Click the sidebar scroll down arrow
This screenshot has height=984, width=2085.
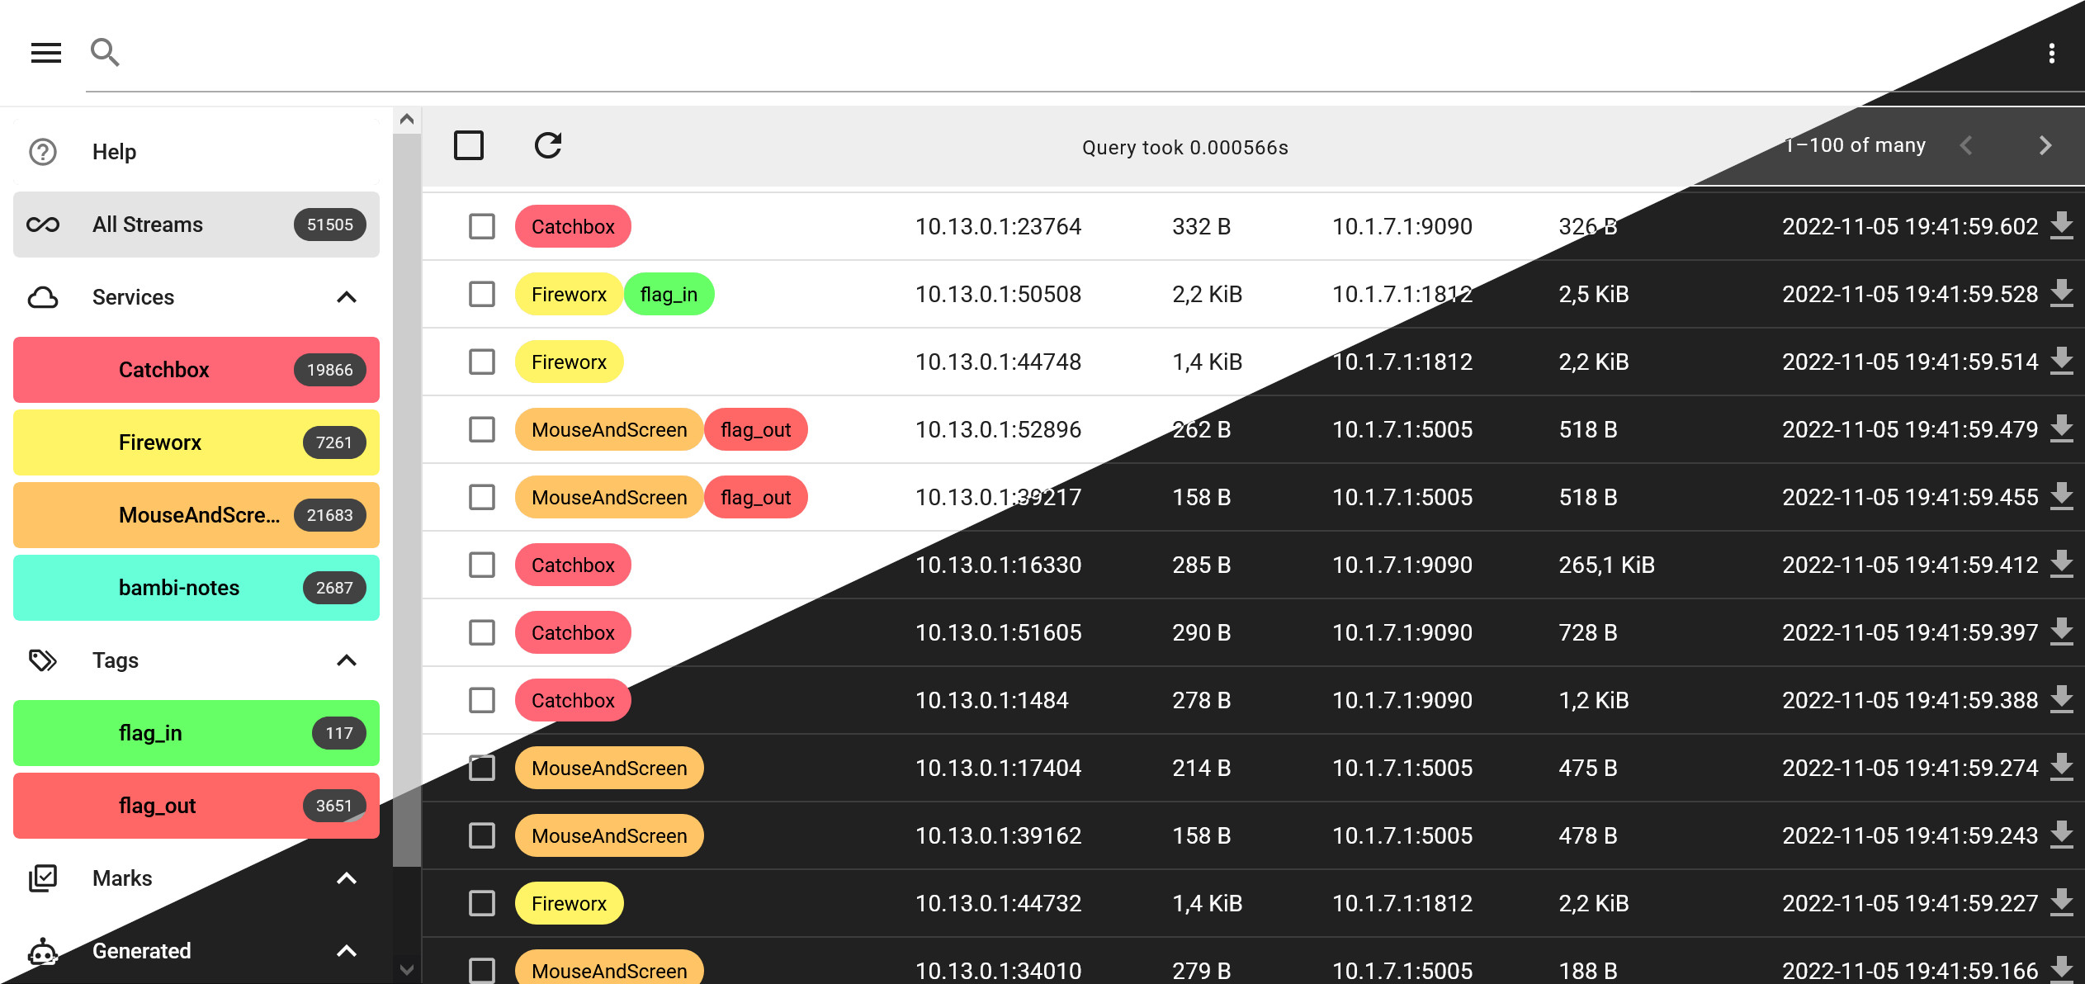[x=406, y=969]
